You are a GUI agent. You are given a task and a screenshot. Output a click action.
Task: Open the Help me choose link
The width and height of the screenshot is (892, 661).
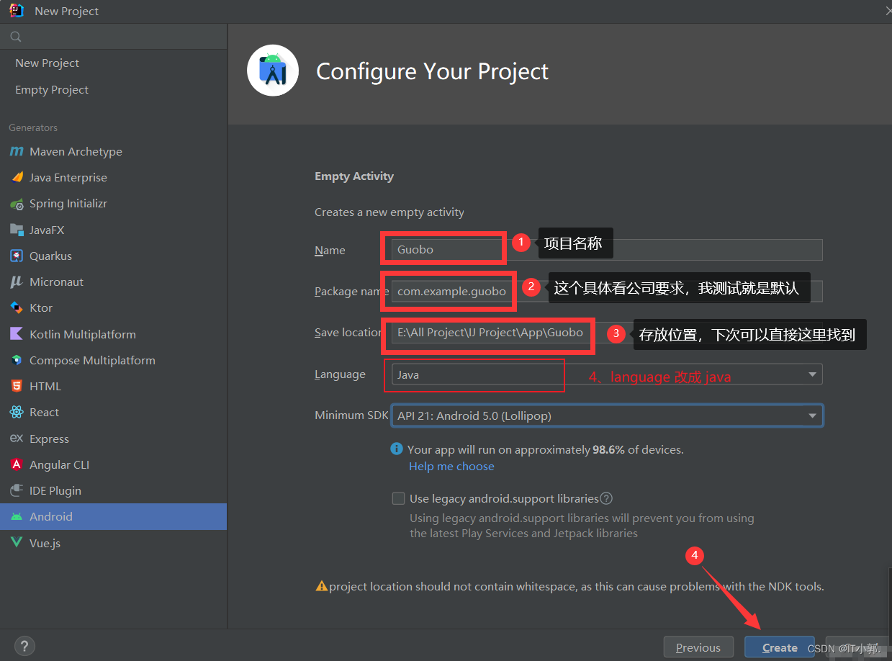click(x=451, y=466)
